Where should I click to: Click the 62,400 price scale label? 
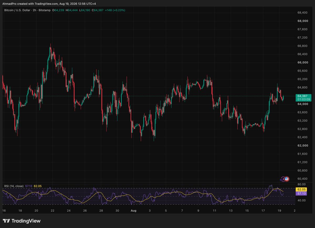(x=303, y=137)
